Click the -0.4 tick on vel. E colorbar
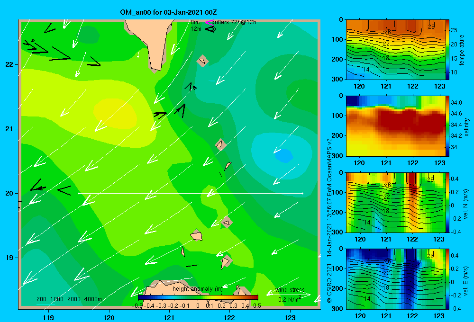Viewport: 474px width, 322px height. tap(456, 308)
